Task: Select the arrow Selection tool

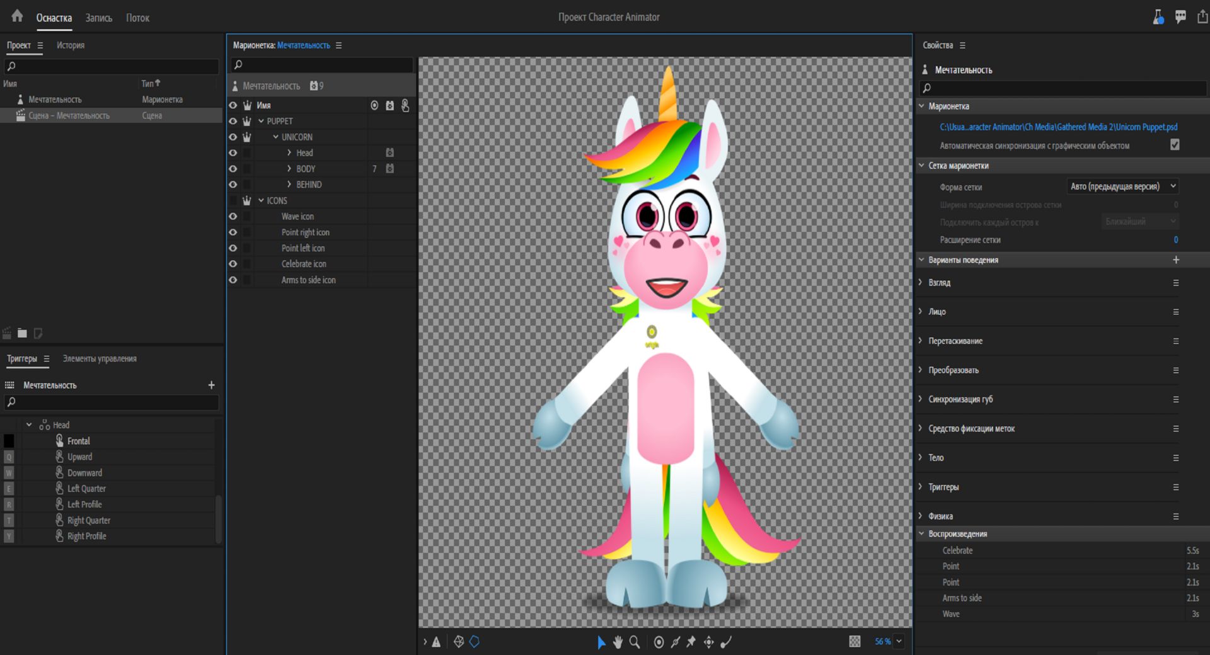Action: tap(601, 642)
